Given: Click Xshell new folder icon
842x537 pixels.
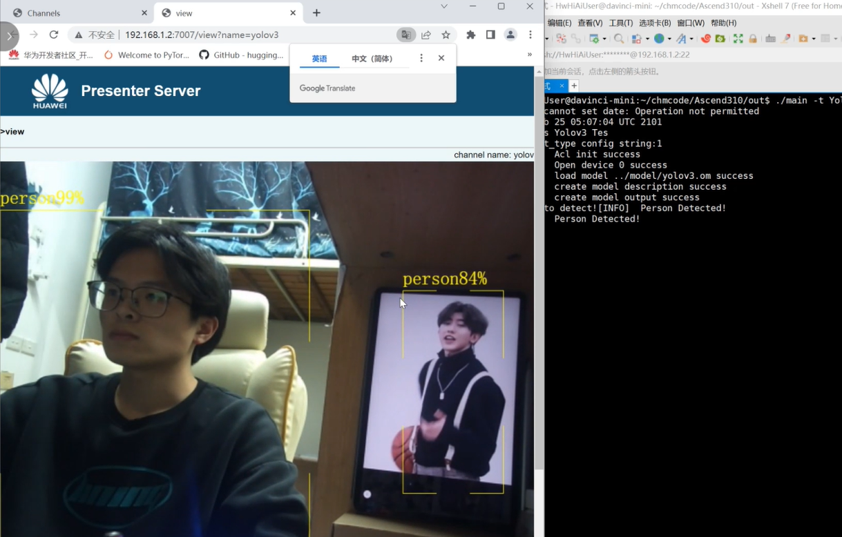Looking at the screenshot, I should tap(803, 39).
